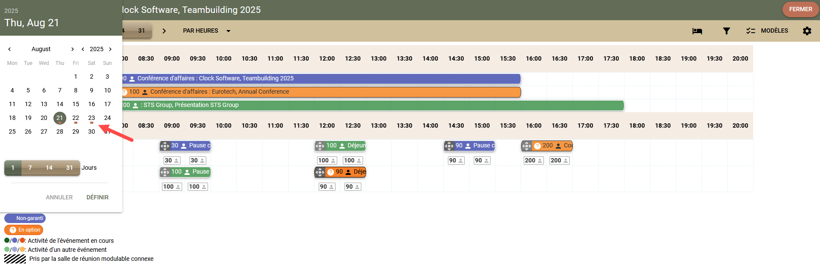Select August 21 in the calendar
This screenshot has width=820, height=266.
click(x=60, y=118)
